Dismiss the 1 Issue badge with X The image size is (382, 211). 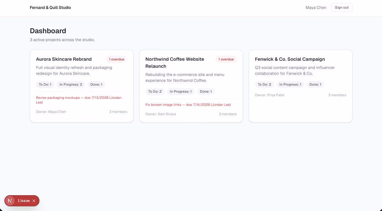click(34, 201)
